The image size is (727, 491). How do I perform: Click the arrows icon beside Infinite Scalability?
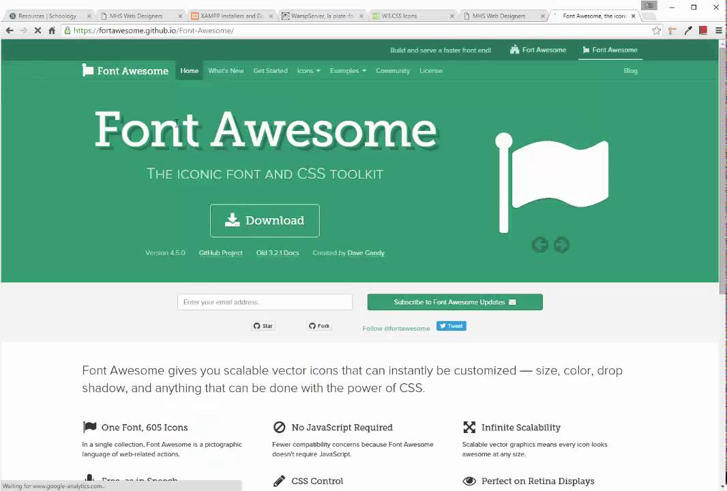[x=469, y=427]
